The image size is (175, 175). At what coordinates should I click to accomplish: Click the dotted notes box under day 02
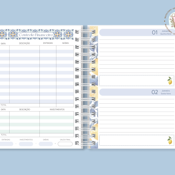pos(136,140)
